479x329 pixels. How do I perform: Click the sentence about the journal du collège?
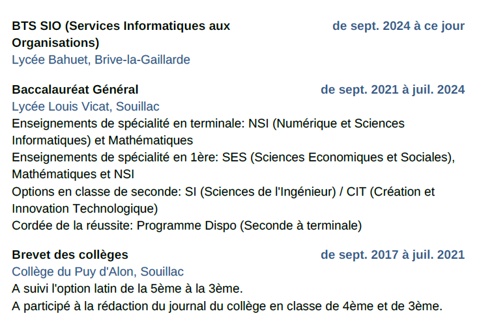click(x=227, y=306)
